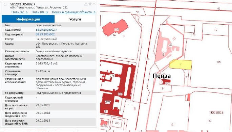Click the panel title 58:29:1005002:7 heading
This screenshot has width=232, height=132.
pos(23,4)
